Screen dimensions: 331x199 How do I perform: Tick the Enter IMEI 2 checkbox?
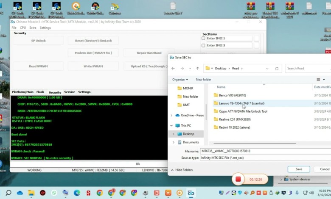pyautogui.click(x=203, y=45)
